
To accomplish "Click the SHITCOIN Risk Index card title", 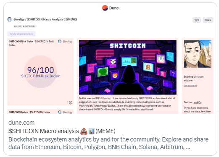I will tap(21, 42).
